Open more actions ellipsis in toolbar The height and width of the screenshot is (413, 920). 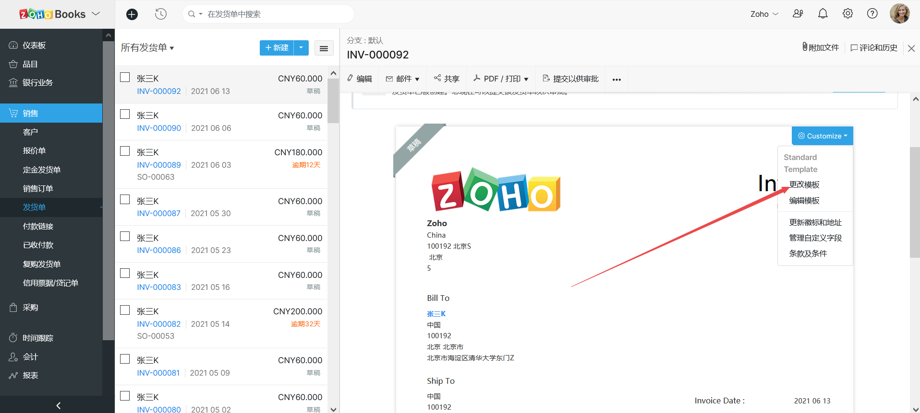[x=617, y=80]
